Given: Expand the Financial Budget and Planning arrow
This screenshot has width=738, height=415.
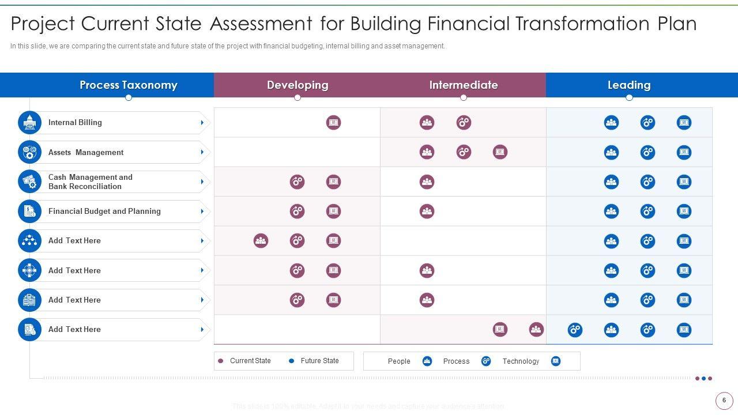Looking at the screenshot, I should 202,212.
